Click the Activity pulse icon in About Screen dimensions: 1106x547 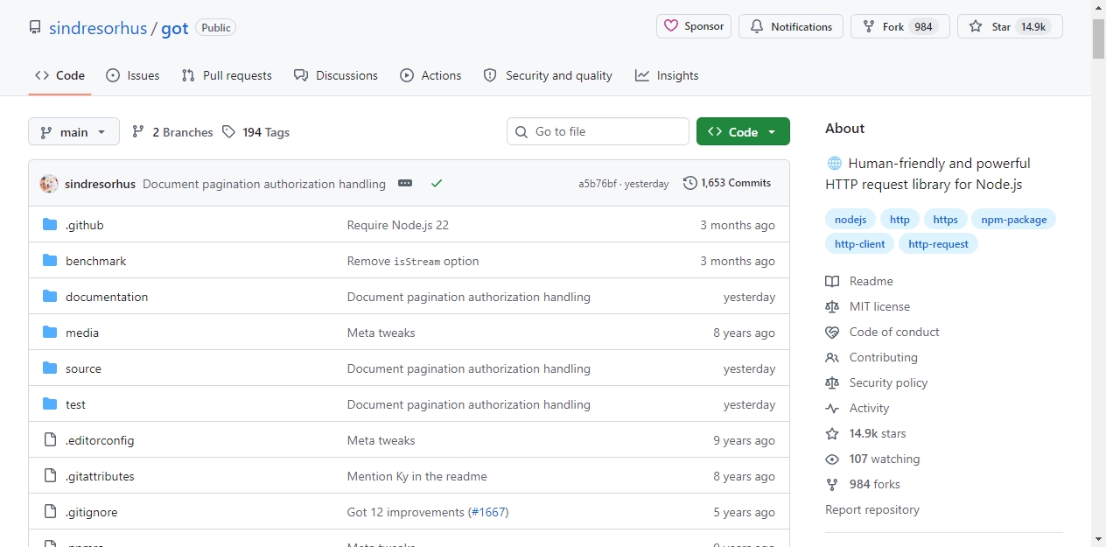click(832, 408)
